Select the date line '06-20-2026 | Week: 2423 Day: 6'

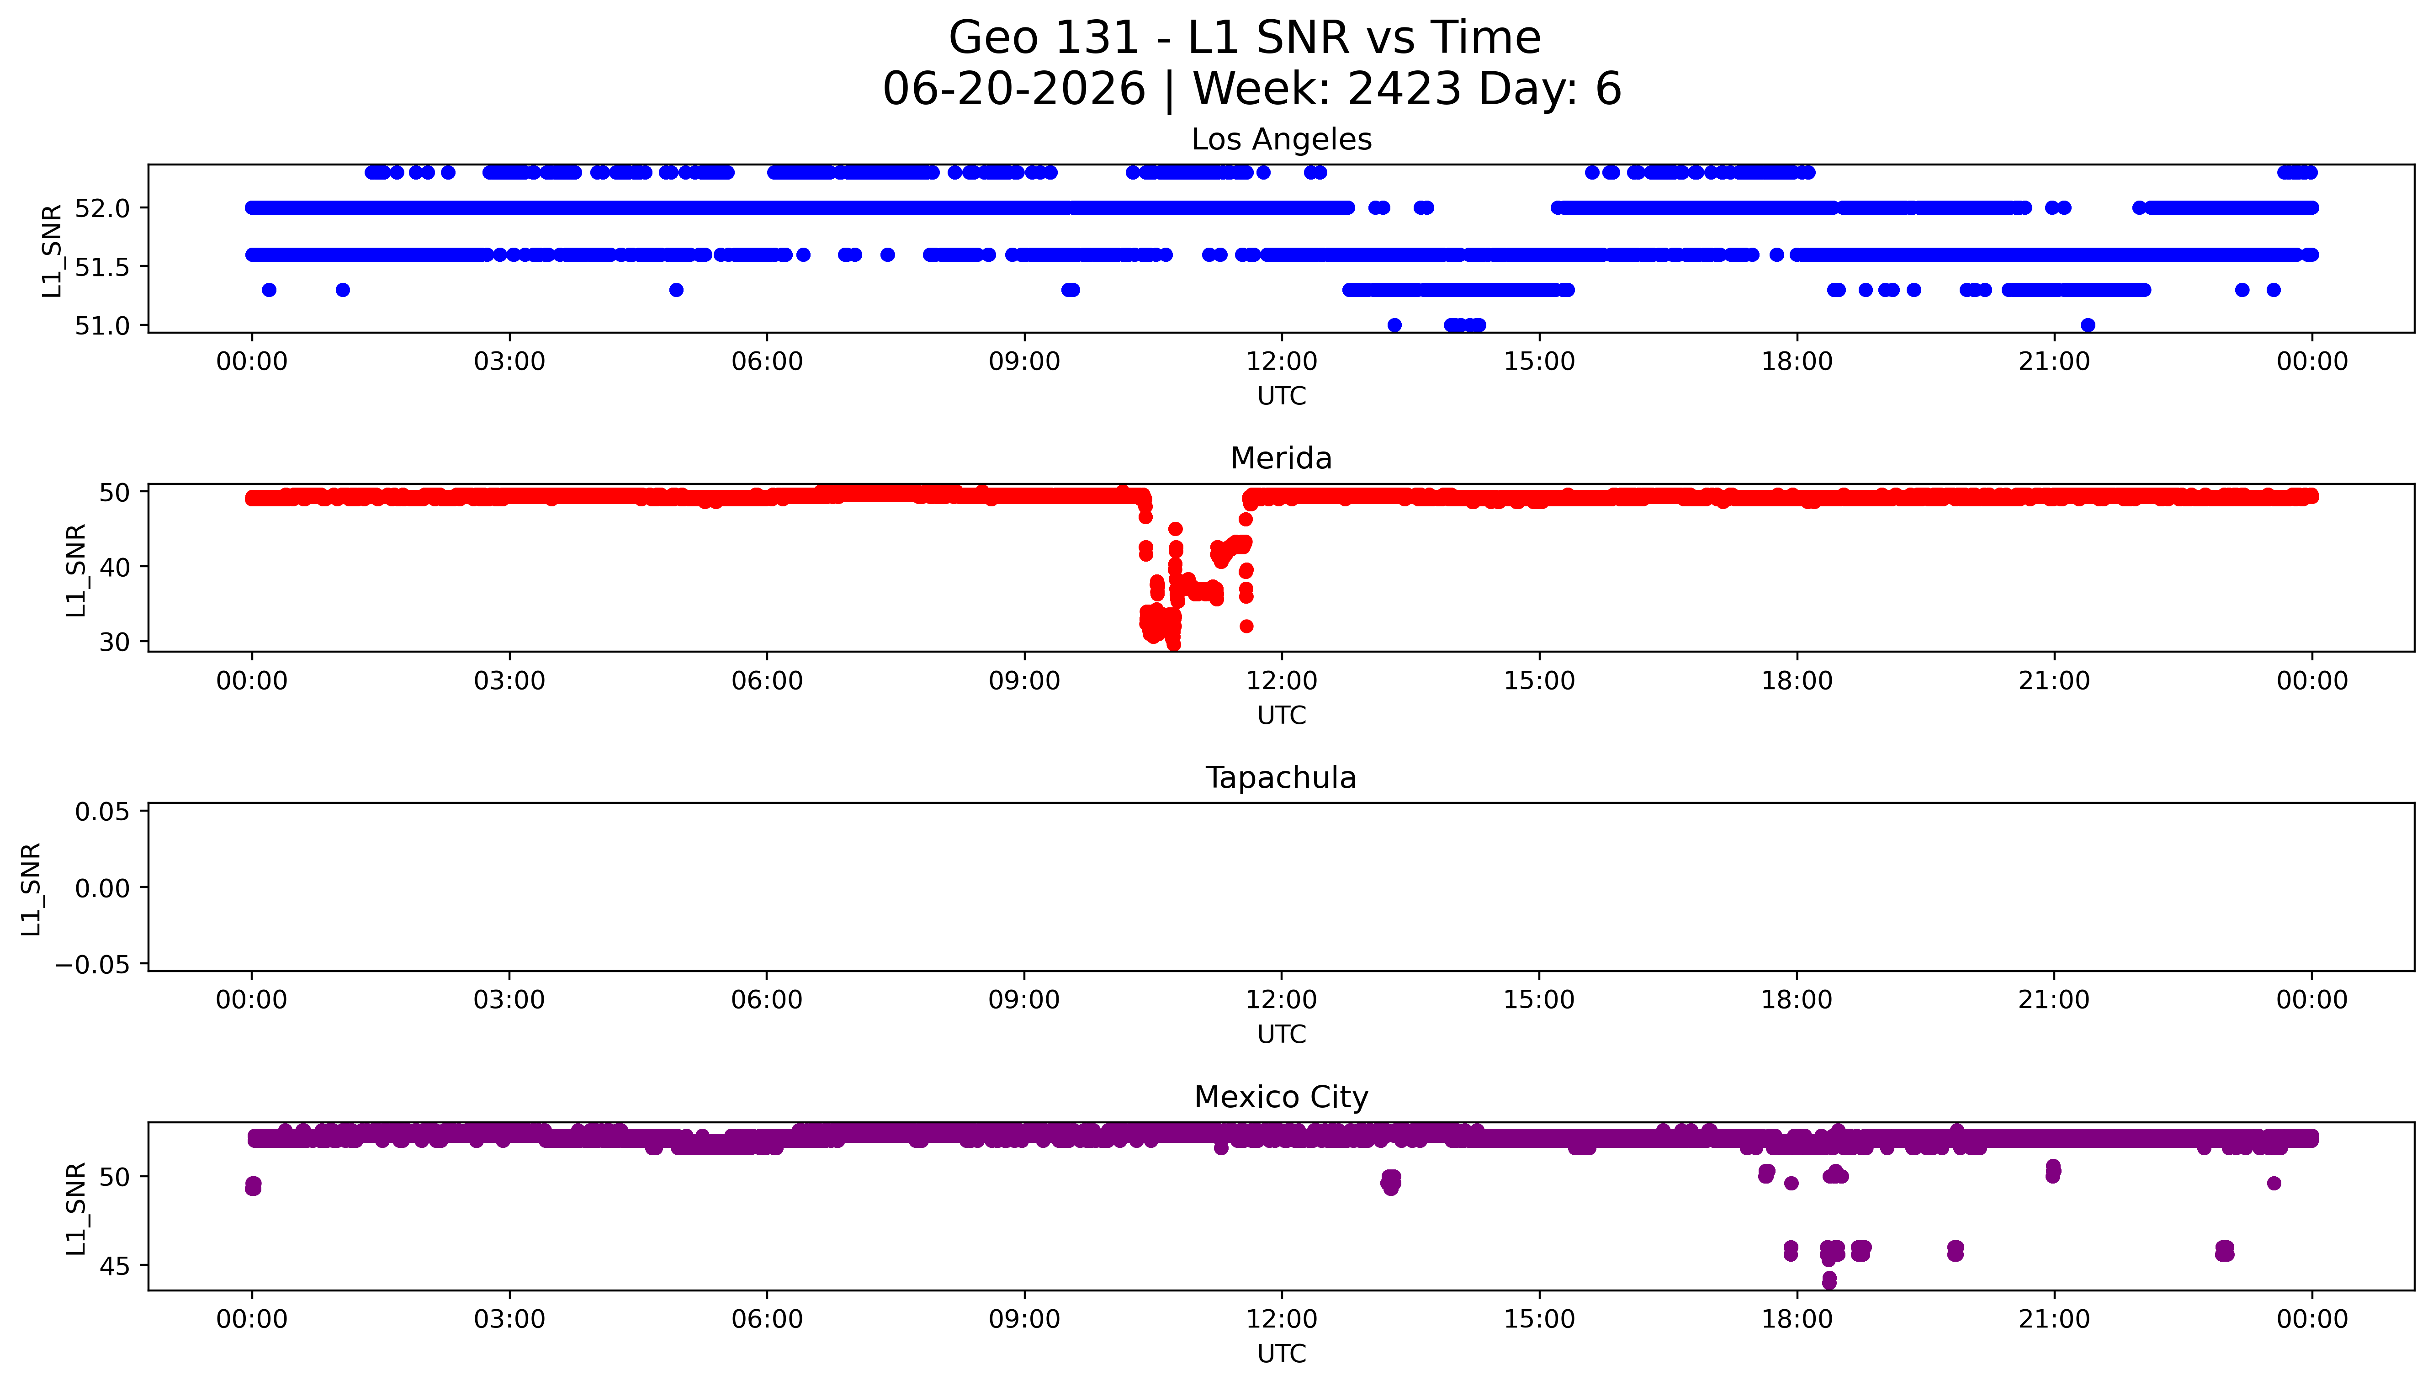[1251, 90]
